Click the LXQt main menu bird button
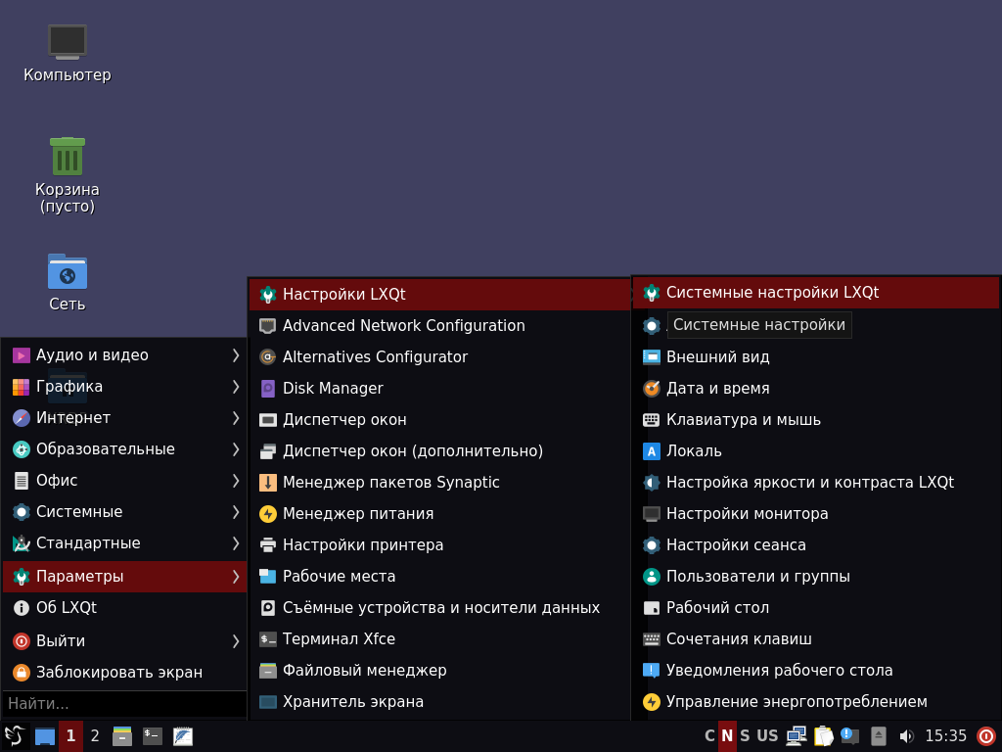 tap(16, 736)
